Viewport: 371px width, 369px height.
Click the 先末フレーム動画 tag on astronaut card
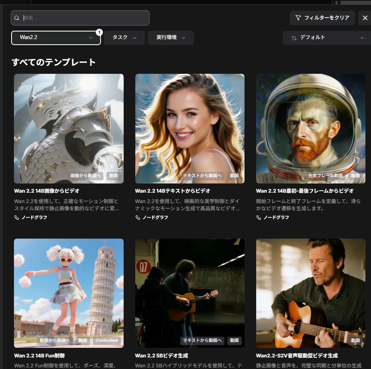pos(325,176)
